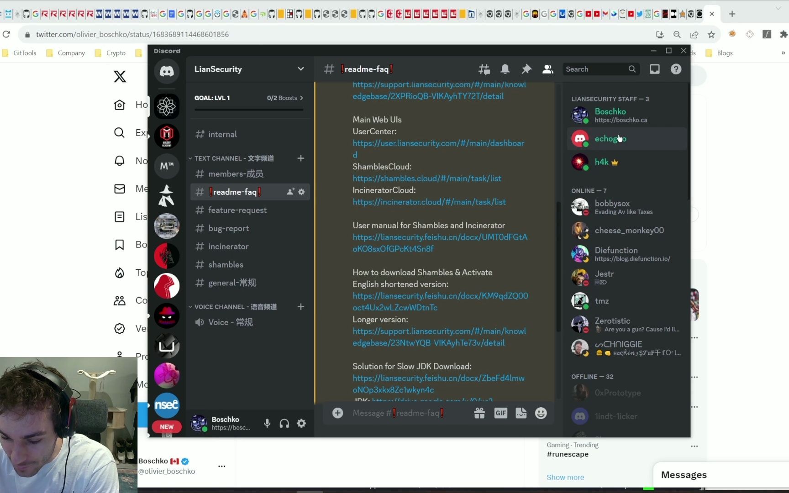The height and width of the screenshot is (493, 789).
Task: Open the members channel
Action: 250,174
